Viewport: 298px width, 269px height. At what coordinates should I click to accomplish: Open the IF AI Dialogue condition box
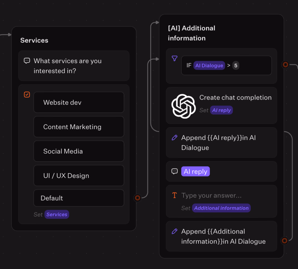tap(226, 65)
